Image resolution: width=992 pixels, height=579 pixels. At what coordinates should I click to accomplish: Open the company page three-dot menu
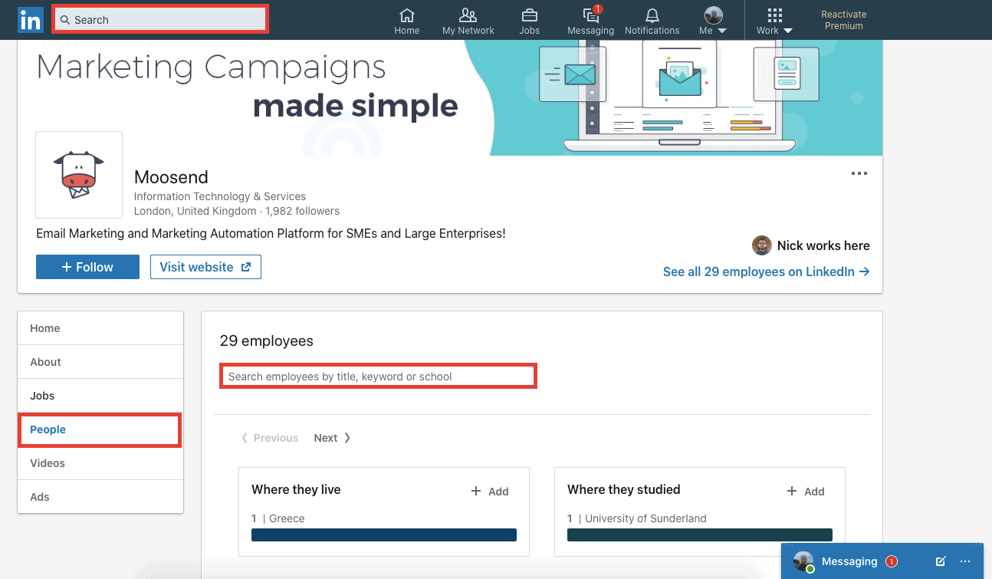click(x=859, y=173)
